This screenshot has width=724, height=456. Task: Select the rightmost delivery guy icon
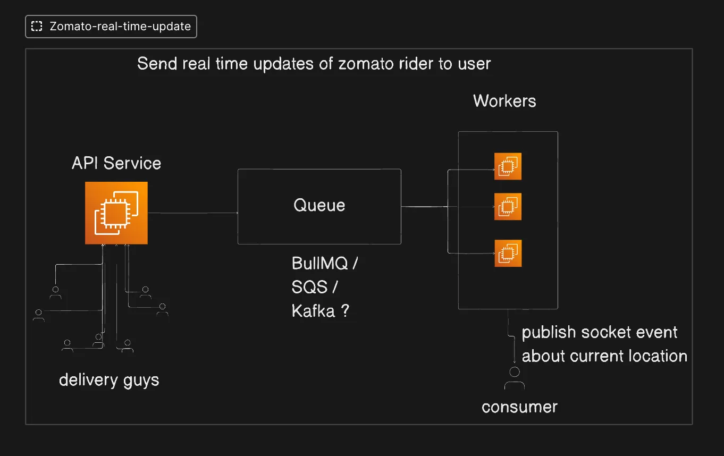click(x=162, y=310)
